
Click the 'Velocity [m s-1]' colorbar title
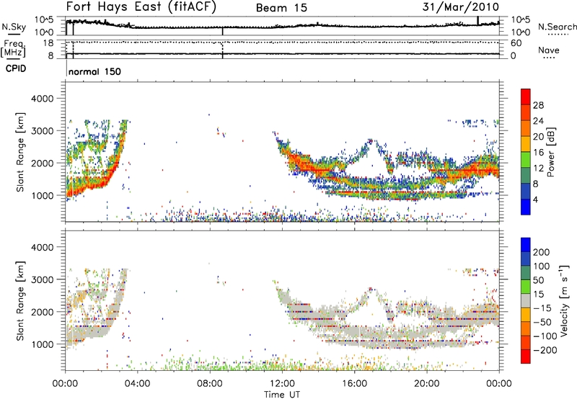564,301
